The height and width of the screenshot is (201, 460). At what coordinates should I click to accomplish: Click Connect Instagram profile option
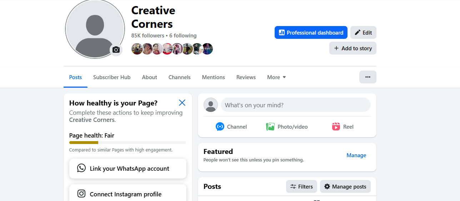click(x=127, y=194)
